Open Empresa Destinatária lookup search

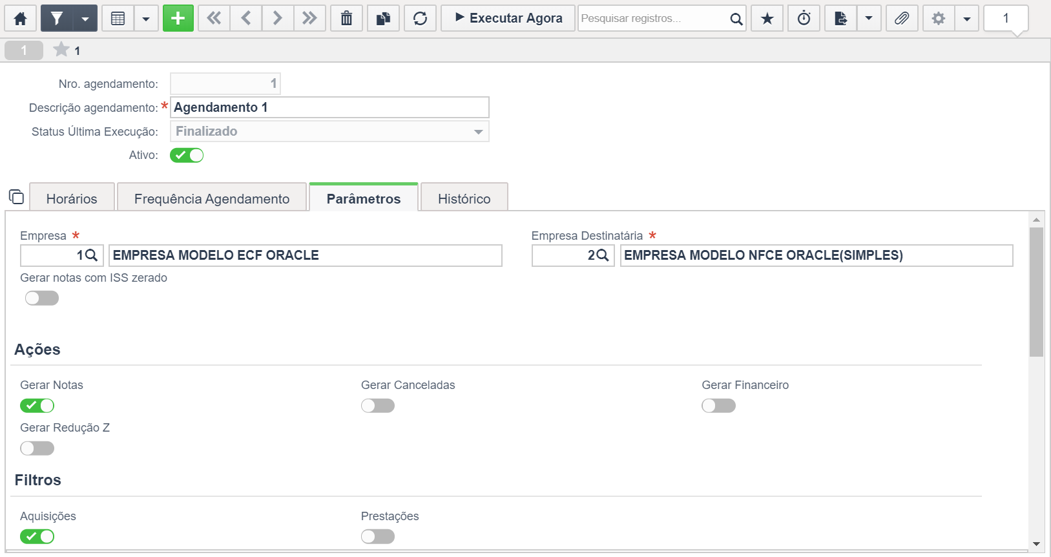click(603, 255)
